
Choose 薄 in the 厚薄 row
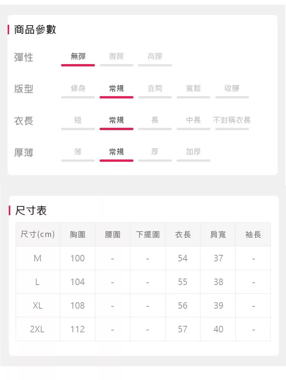pos(78,152)
